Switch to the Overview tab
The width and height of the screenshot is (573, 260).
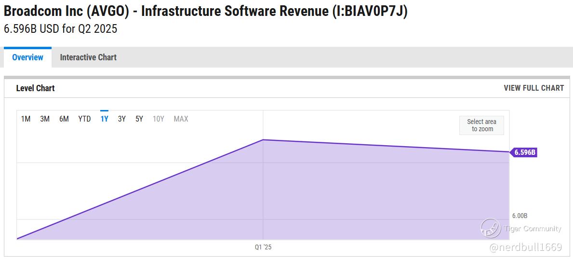(x=28, y=57)
